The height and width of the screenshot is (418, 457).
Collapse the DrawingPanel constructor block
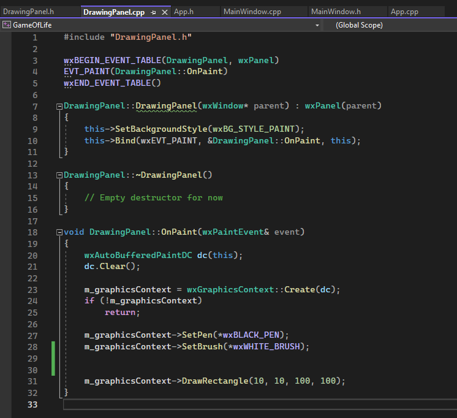[59, 106]
